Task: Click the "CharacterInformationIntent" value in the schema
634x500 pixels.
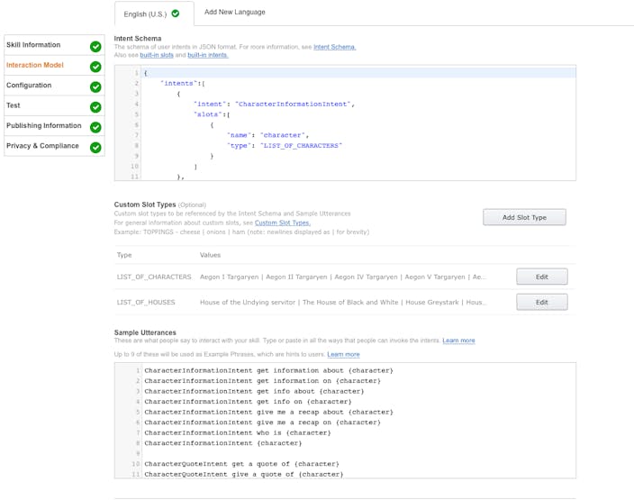Action: (x=293, y=104)
